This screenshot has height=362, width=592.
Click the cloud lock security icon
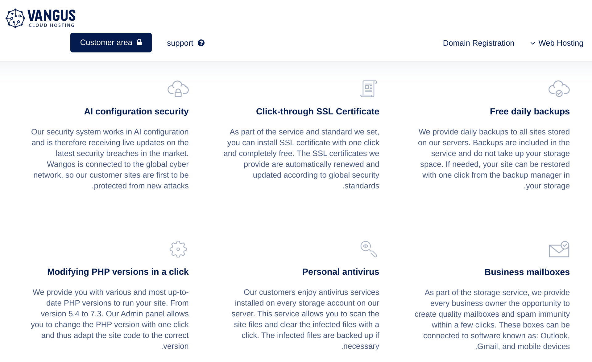click(x=178, y=89)
